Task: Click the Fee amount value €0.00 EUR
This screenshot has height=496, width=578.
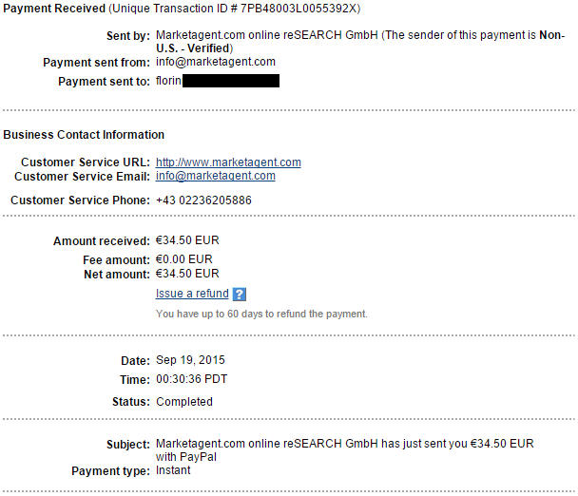Action: tap(184, 259)
